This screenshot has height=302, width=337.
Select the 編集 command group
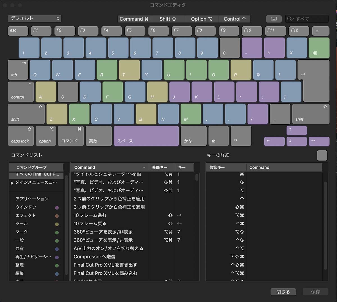[x=37, y=273]
